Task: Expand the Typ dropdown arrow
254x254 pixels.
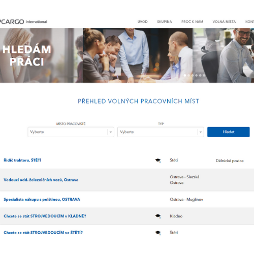Action: pos(201,132)
